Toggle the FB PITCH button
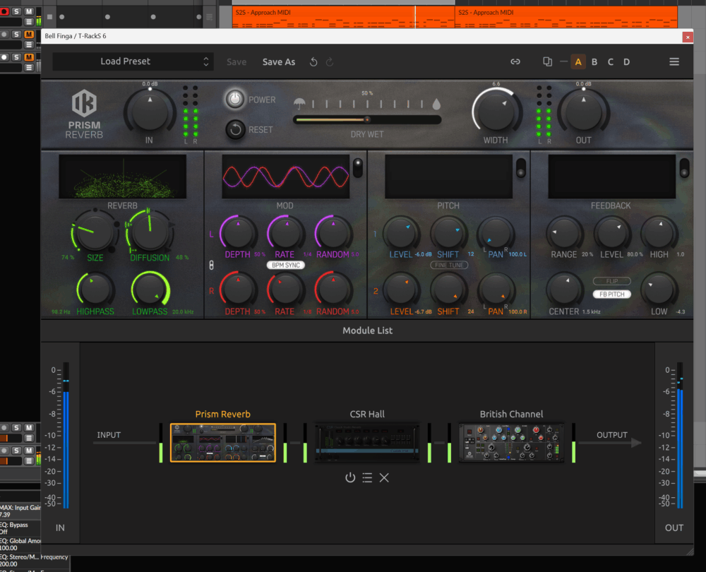 click(612, 294)
